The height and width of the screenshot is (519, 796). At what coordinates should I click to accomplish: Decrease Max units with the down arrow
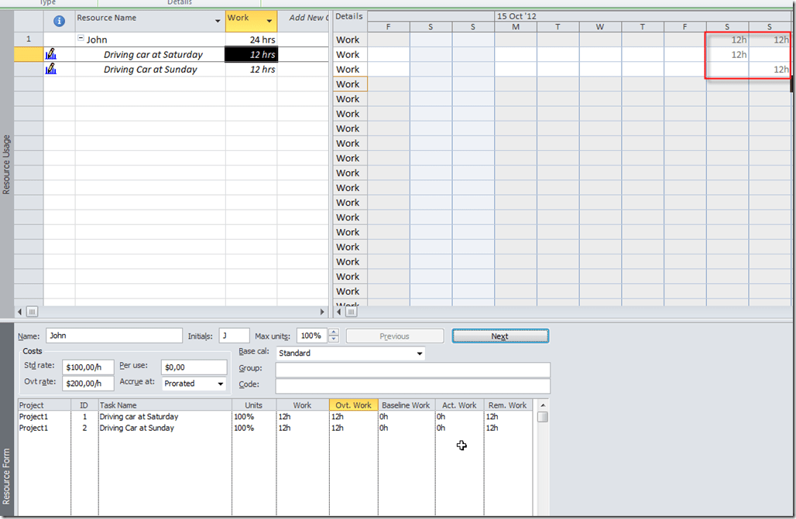[x=334, y=340]
